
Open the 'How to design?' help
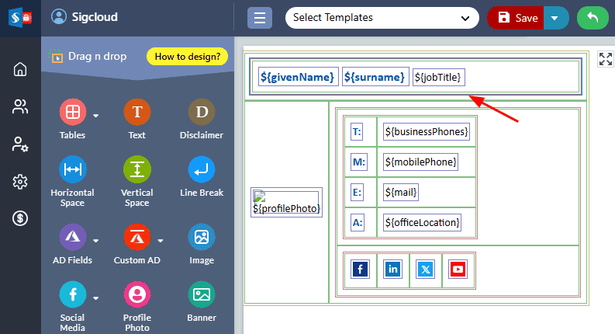pos(187,56)
